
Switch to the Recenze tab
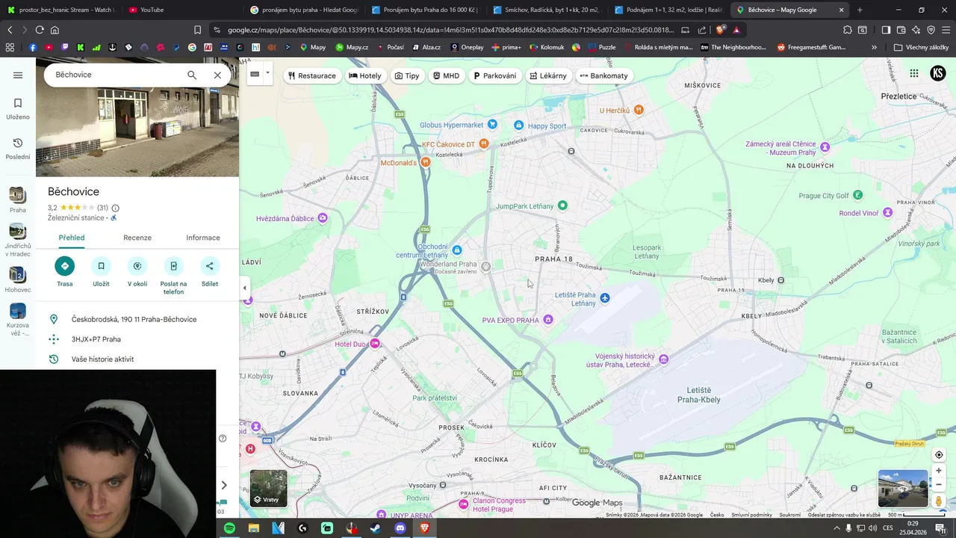click(x=137, y=238)
